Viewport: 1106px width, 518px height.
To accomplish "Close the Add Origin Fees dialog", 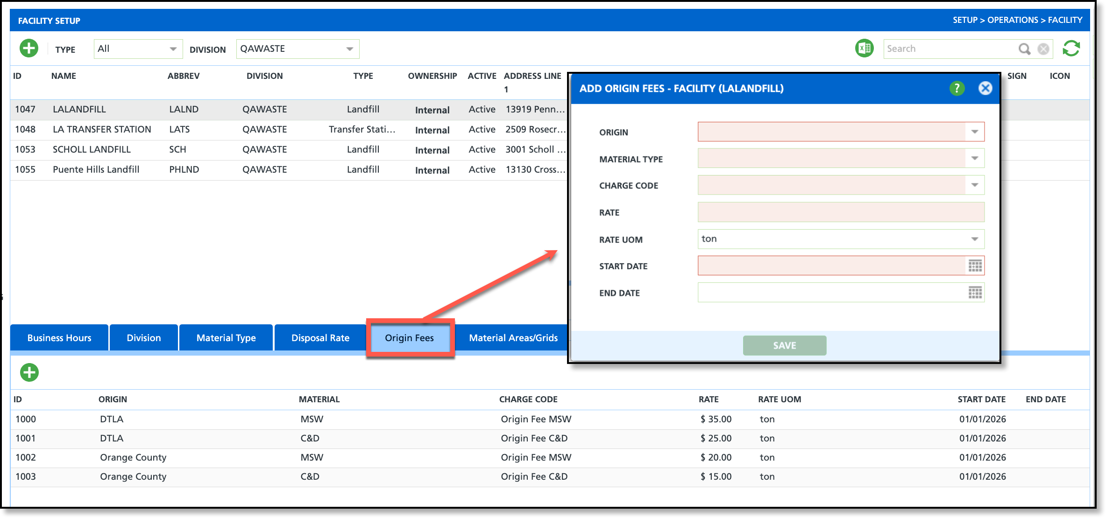I will (985, 88).
